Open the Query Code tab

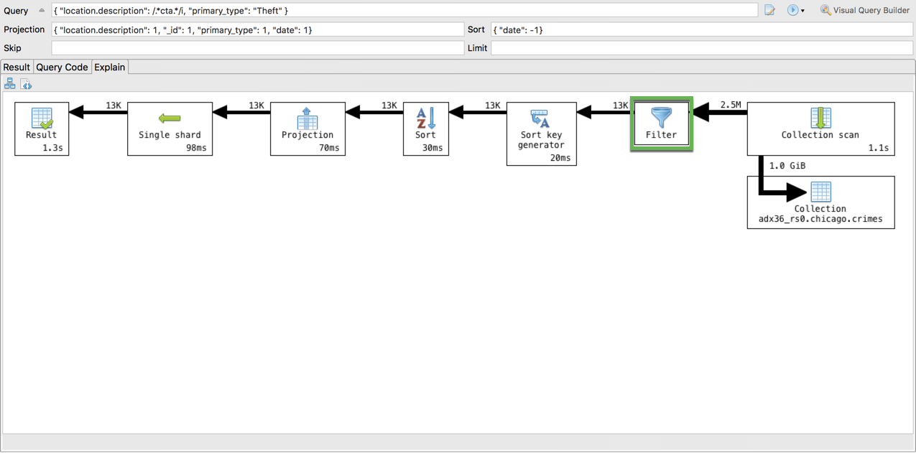[x=62, y=67]
